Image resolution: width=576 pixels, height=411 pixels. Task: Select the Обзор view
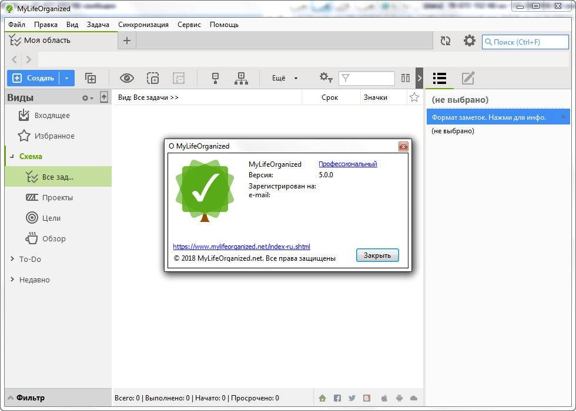(x=58, y=238)
